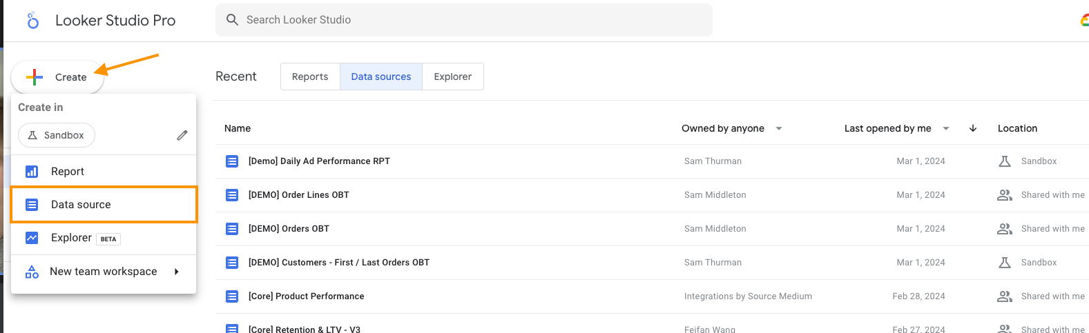Click the icon next to Product Performance
The image size is (1089, 333).
tap(232, 296)
